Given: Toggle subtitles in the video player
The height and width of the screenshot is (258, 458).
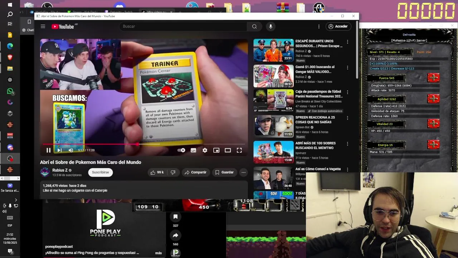Looking at the screenshot, I should pos(193,150).
